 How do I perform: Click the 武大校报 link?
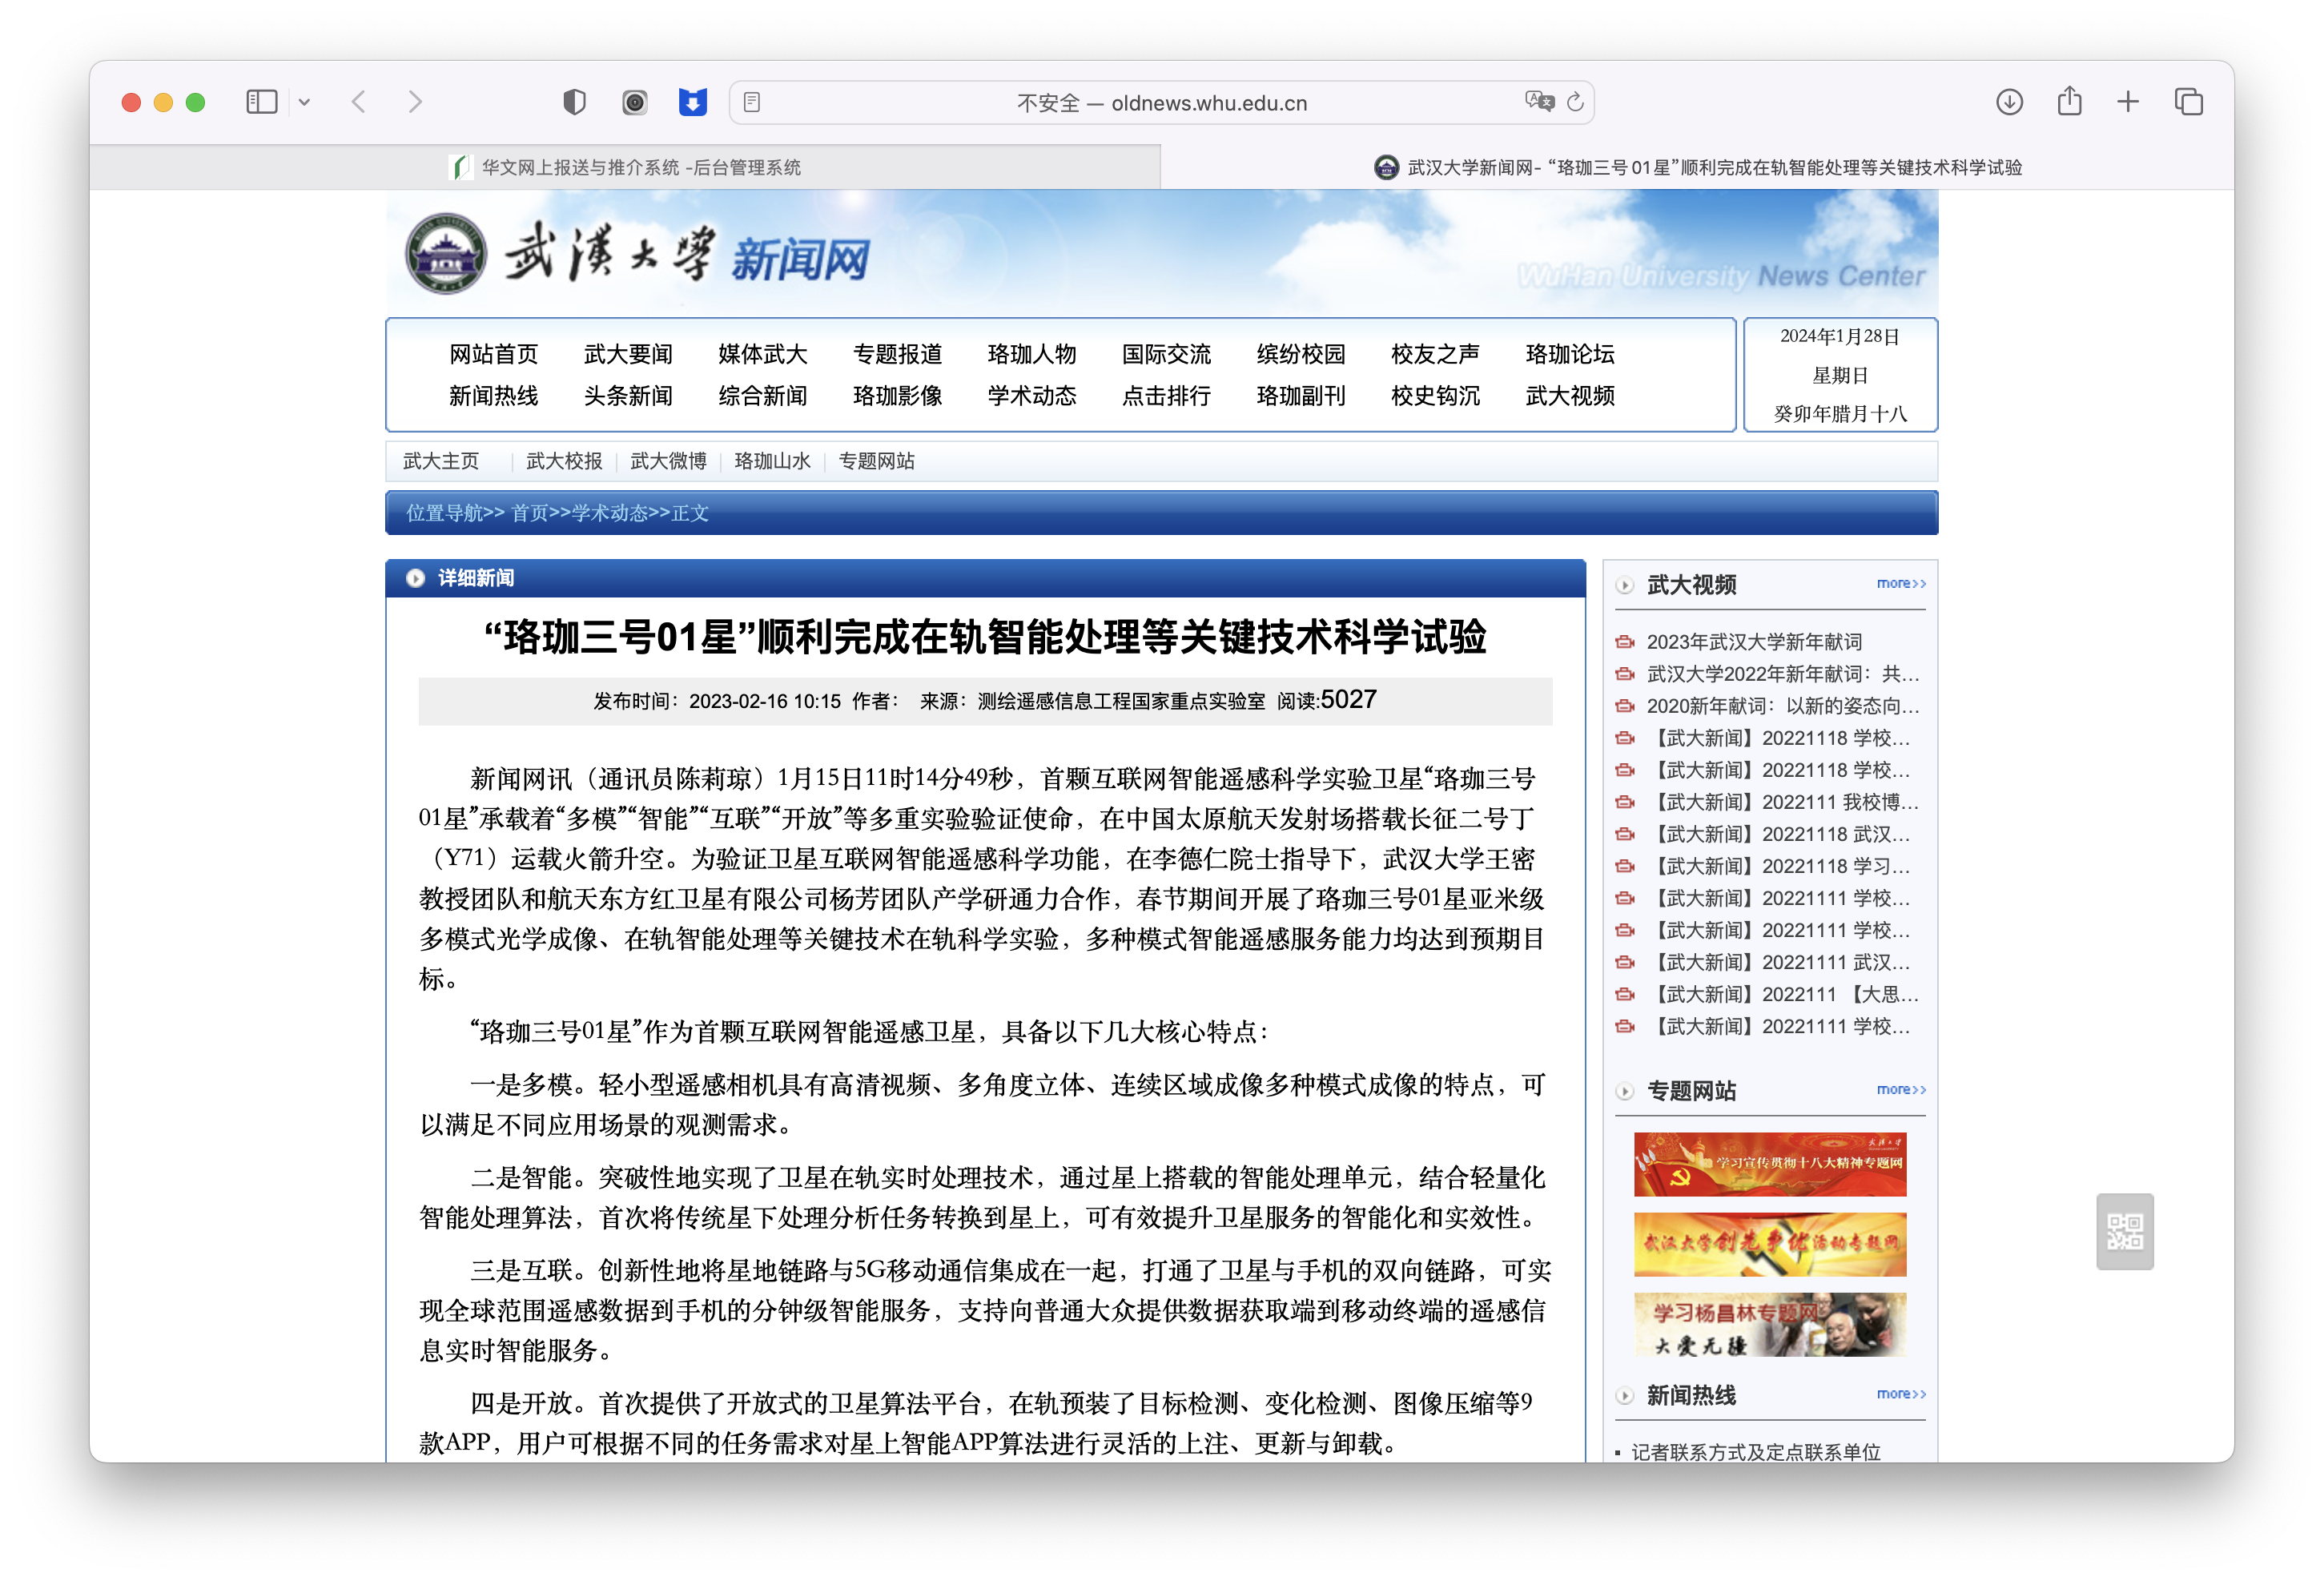[x=564, y=461]
